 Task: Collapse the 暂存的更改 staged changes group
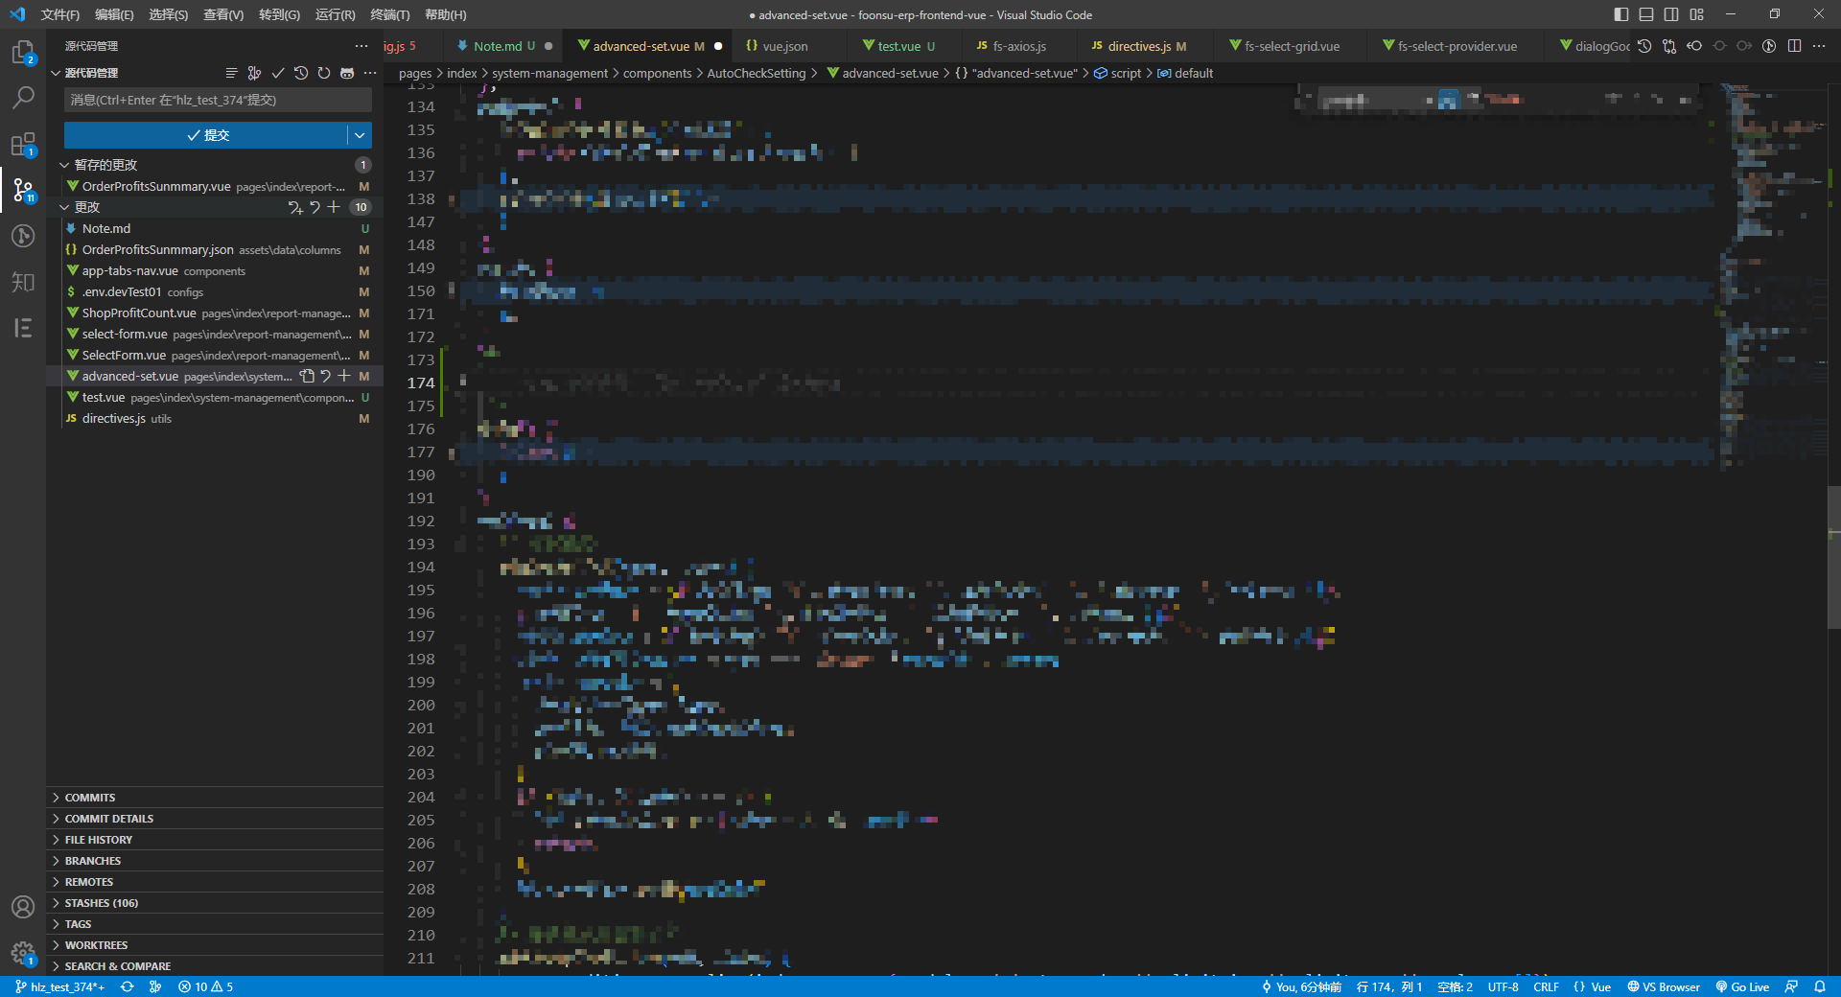64,165
